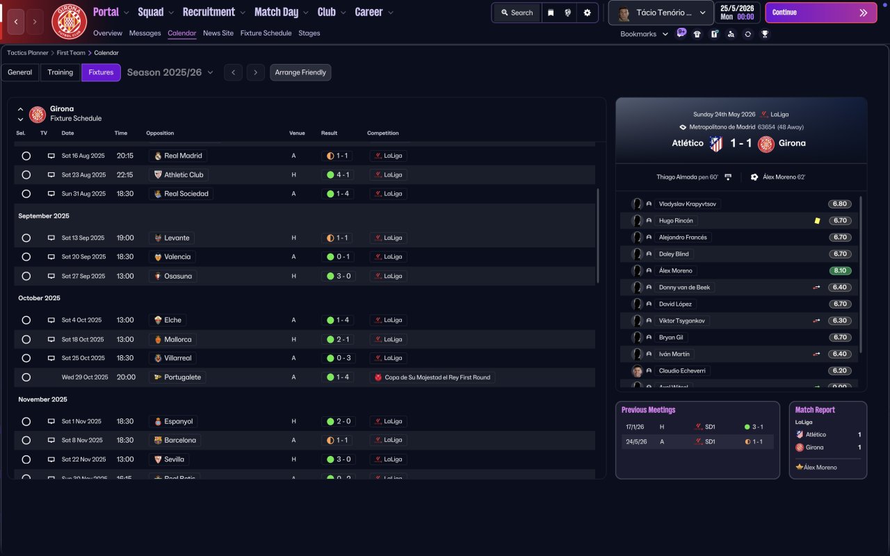Select the radio button for the Real Sociedad fixture
This screenshot has width=890, height=556.
pyautogui.click(x=26, y=194)
